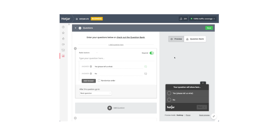
Task: Edit the Answer 1 text field
Action: coord(118,66)
